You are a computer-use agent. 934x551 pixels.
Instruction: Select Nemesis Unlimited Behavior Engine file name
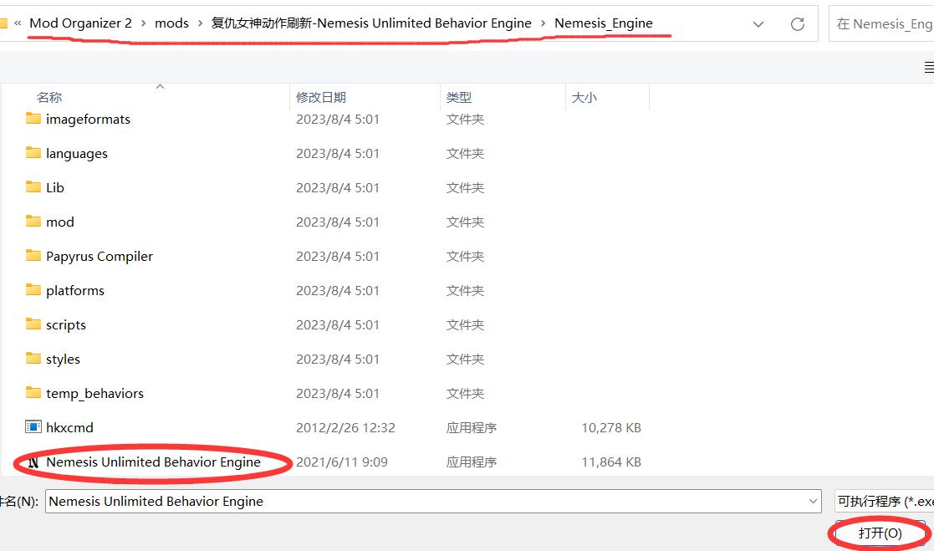tap(154, 462)
